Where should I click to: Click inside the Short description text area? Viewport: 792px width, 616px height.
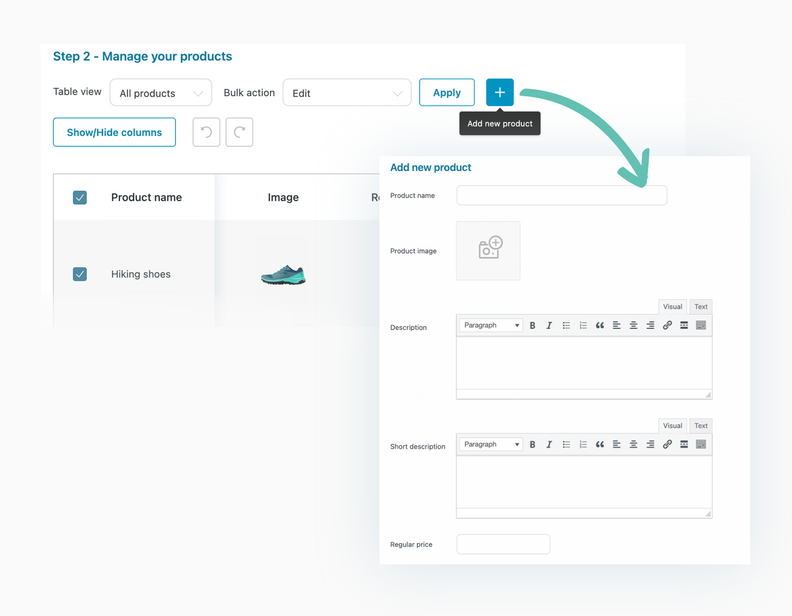tap(584, 482)
